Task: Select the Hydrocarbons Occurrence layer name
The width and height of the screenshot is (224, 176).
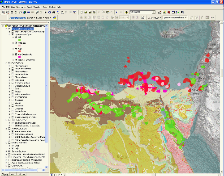Action: coord(22,29)
